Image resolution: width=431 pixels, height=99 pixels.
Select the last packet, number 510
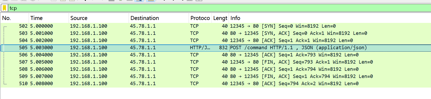point(215,84)
